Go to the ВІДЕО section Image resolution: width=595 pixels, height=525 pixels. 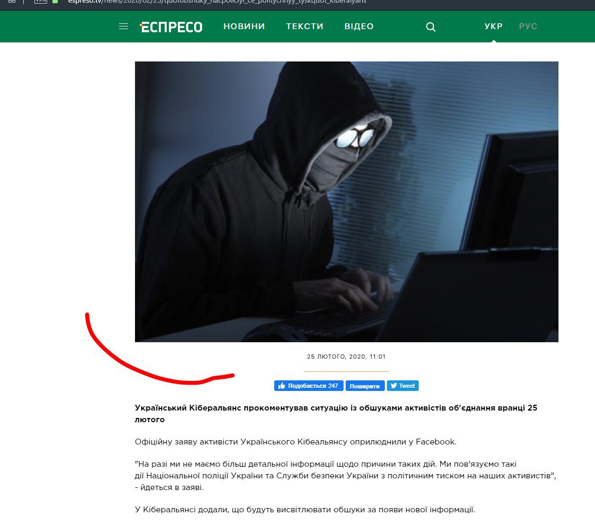point(359,26)
